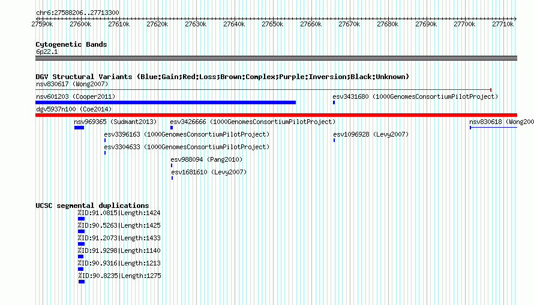Click the DGV Structural Variants track title
Screen dimensions: 534x305
pyautogui.click(x=223, y=77)
